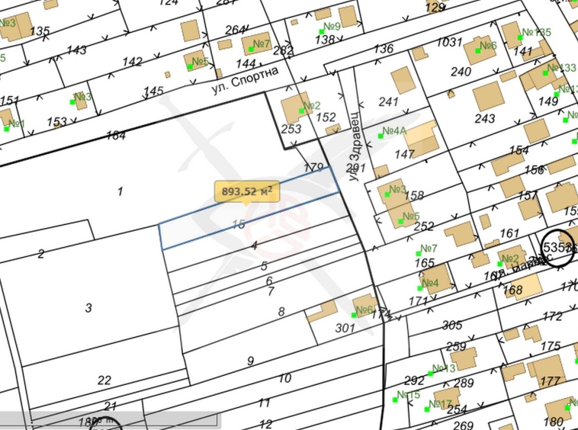The width and height of the screenshot is (578, 430).
Task: Select the parcel labeled 22
Action: pyautogui.click(x=104, y=380)
